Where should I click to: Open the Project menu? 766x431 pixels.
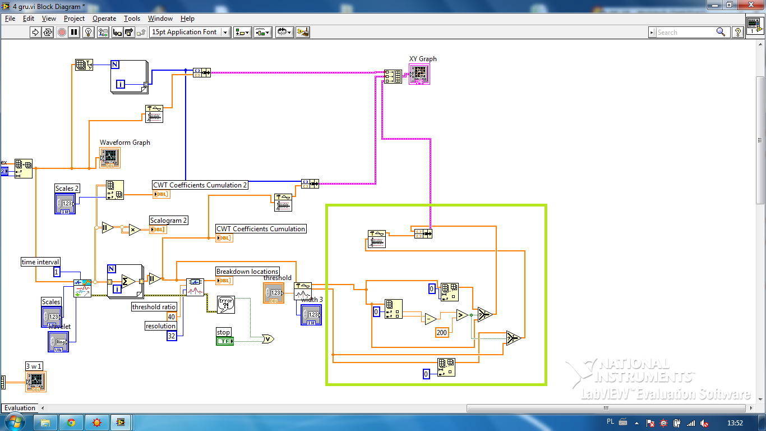pos(74,19)
